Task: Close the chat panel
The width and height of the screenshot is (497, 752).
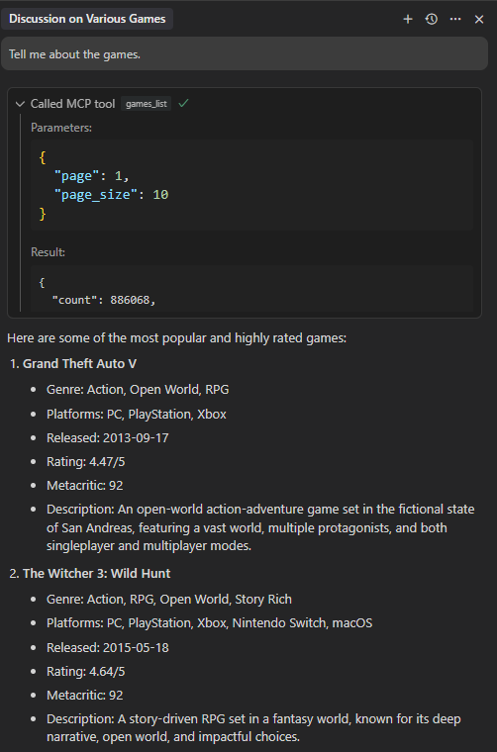Action: point(479,19)
